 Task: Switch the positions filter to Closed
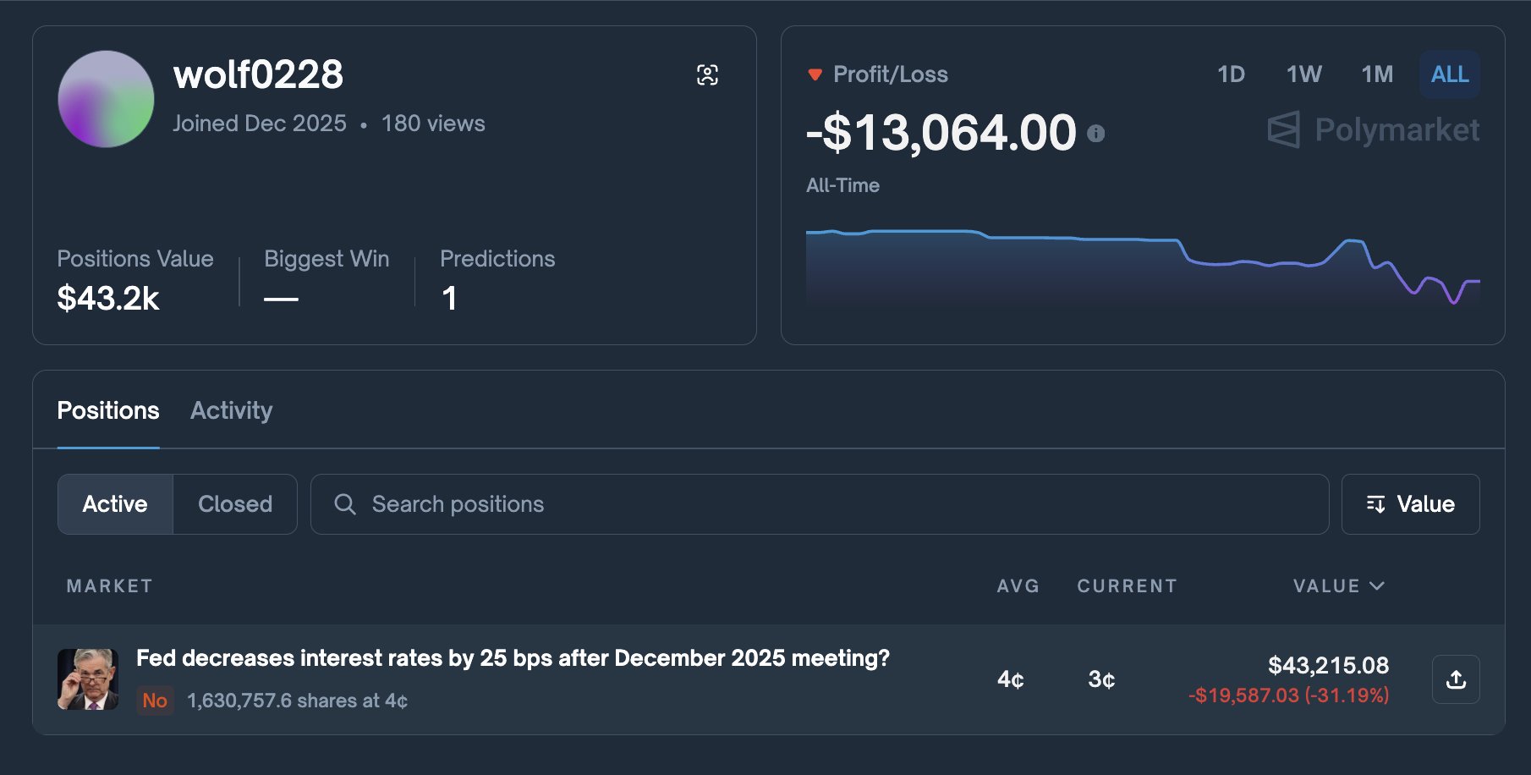pyautogui.click(x=235, y=504)
